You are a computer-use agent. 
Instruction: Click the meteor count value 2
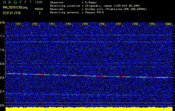click(x=40, y=13)
